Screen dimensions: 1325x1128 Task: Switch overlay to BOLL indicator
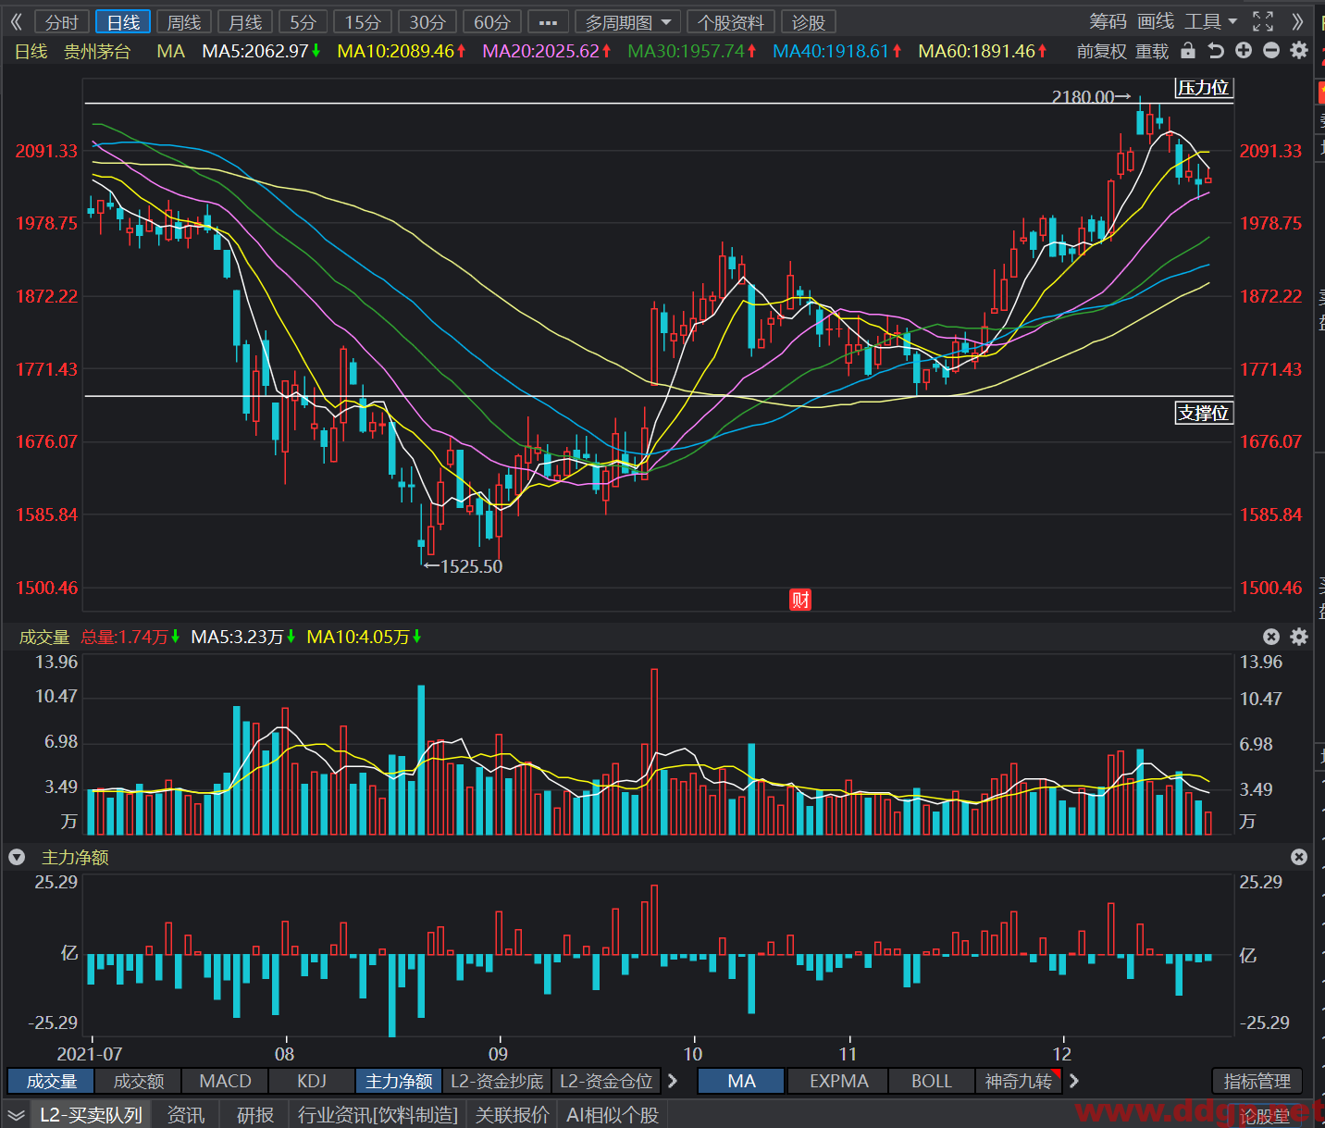(x=932, y=1081)
